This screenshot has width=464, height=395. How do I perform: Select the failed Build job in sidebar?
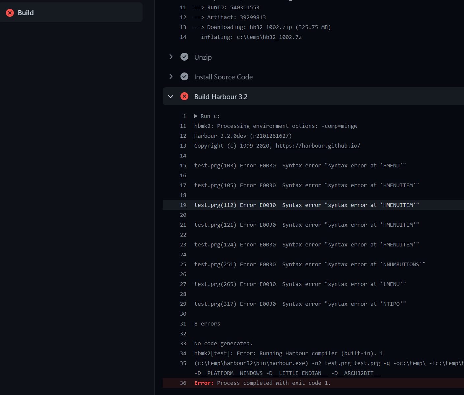pos(71,13)
